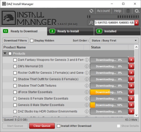Check DAZ Studio Iray HDR Outdoor Environments checkbox
The height and width of the screenshot is (132, 141).
tap(15, 111)
